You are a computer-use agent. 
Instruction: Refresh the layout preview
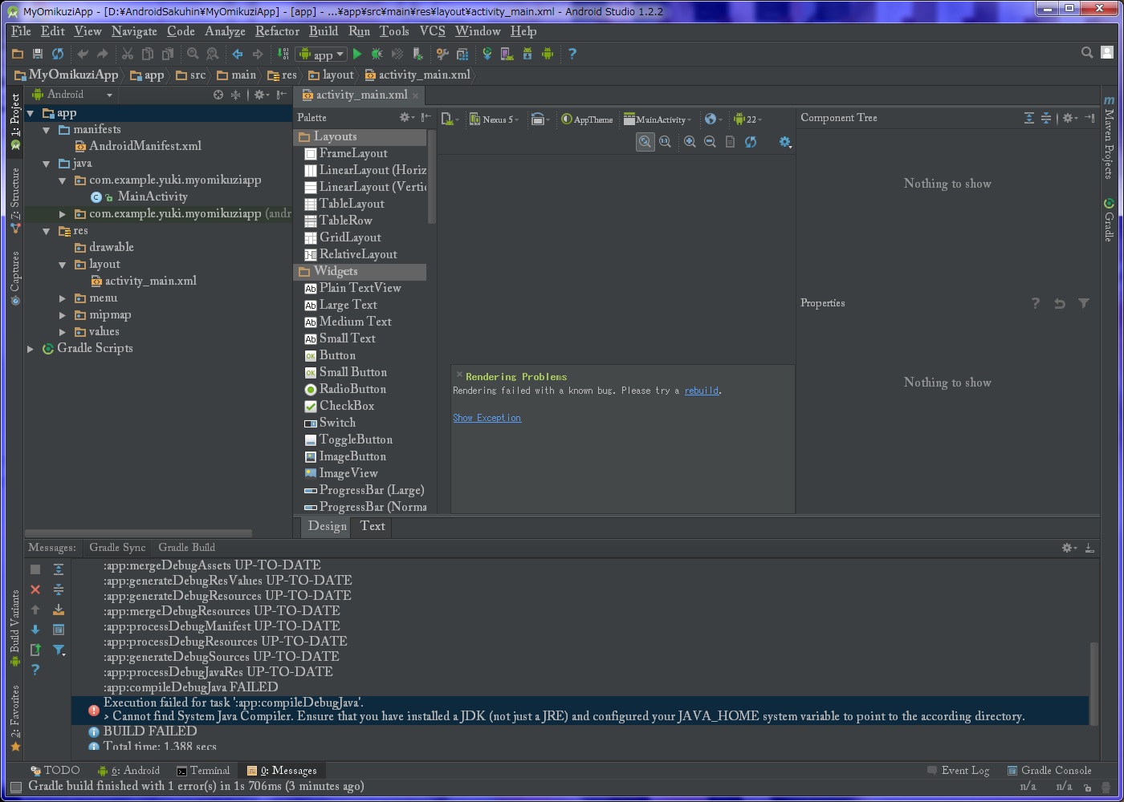751,142
